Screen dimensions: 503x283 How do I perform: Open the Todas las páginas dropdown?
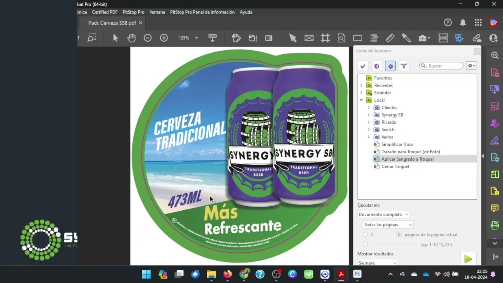[x=388, y=224]
